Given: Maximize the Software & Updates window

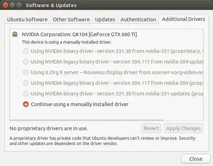Looking at the screenshot, I should [x=19, y=5].
